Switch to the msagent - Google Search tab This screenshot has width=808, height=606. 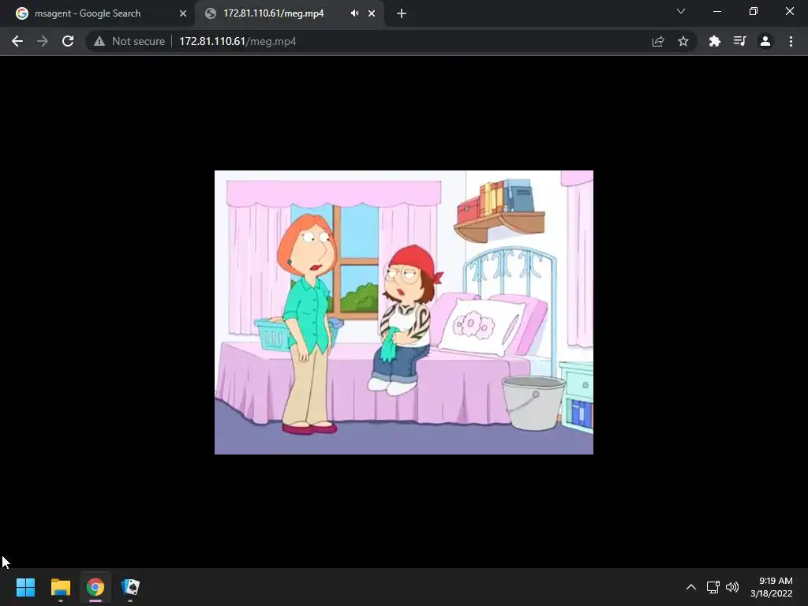(88, 13)
